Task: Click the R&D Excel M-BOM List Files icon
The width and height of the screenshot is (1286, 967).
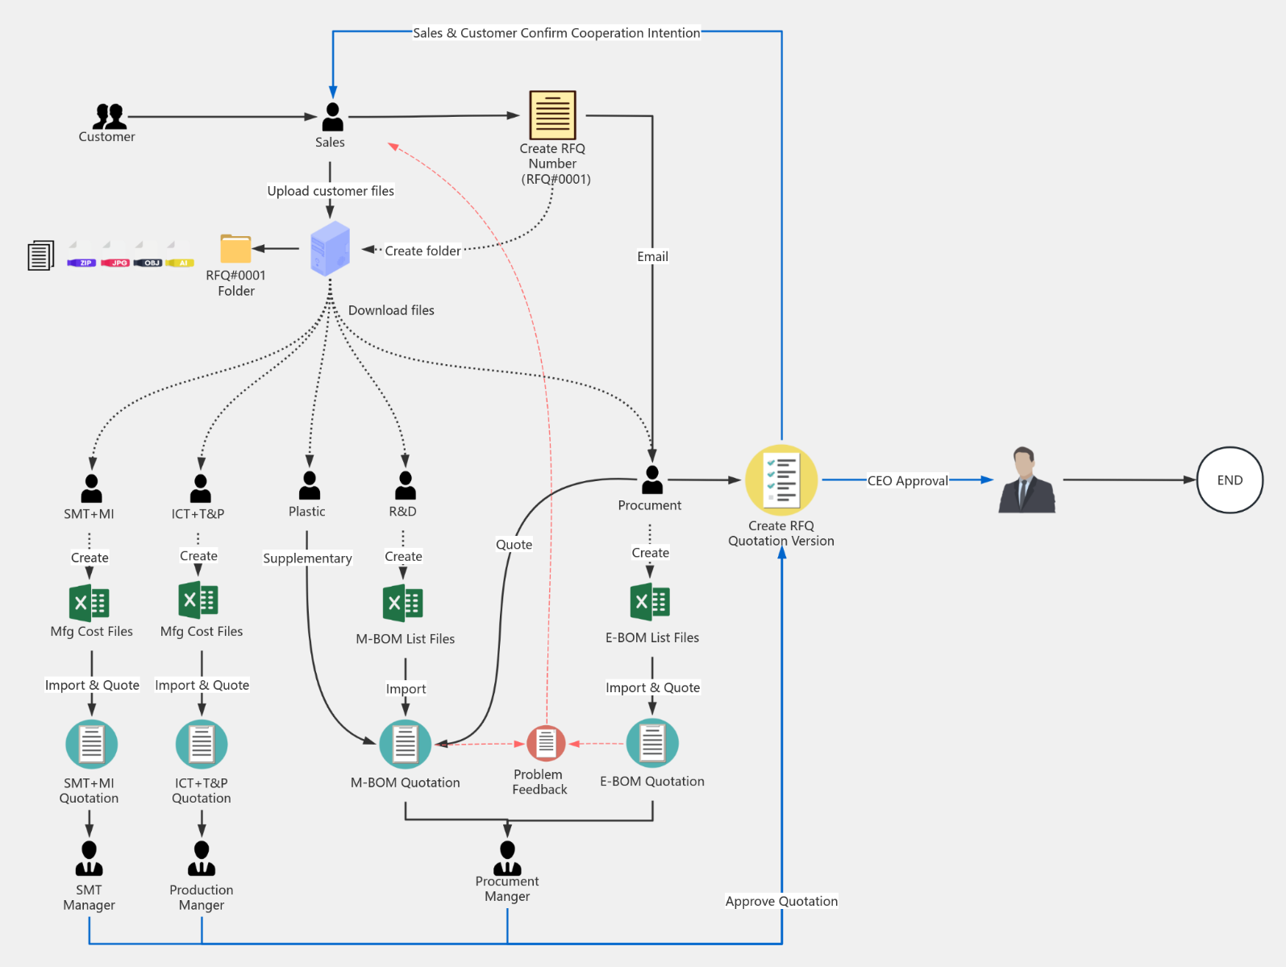Action: (402, 603)
